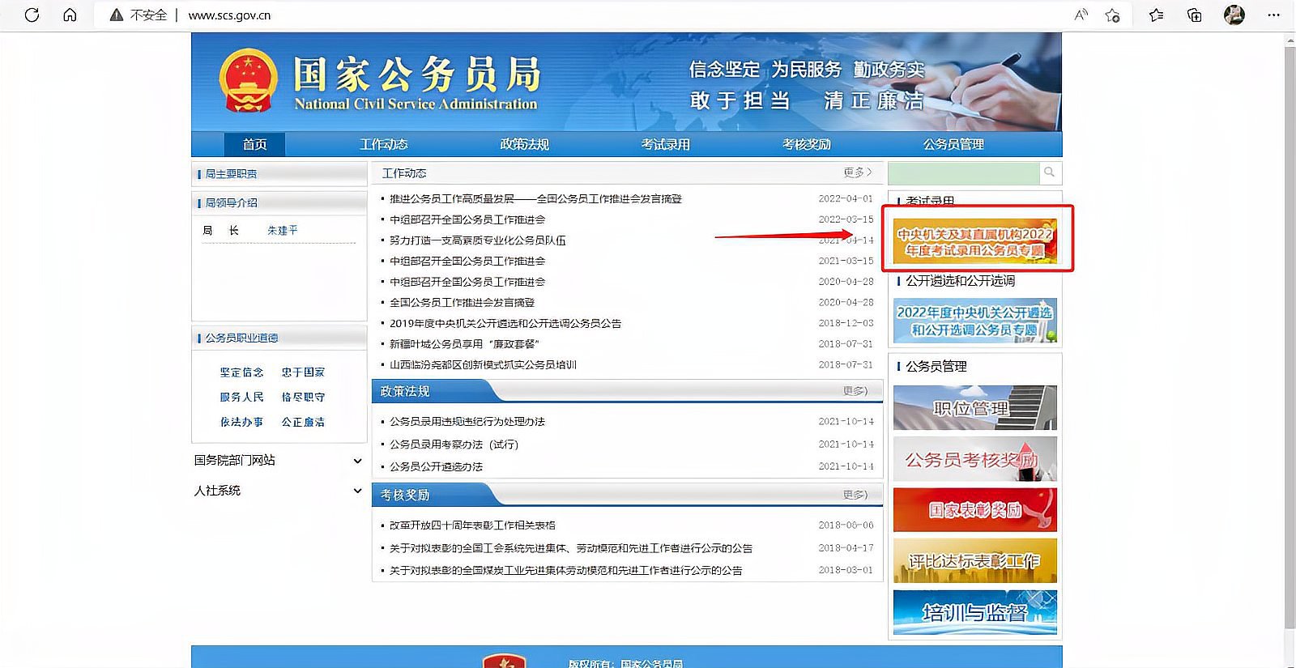1296x668 pixels.
Task: Click the 公开遴选和公开选调 section heading
Action: pyautogui.click(x=960, y=281)
